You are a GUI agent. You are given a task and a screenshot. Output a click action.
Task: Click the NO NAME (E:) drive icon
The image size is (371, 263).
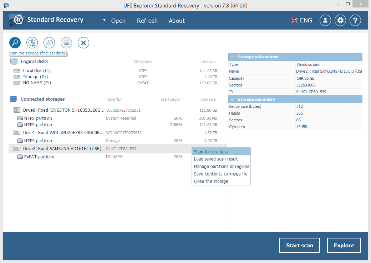pos(17,83)
